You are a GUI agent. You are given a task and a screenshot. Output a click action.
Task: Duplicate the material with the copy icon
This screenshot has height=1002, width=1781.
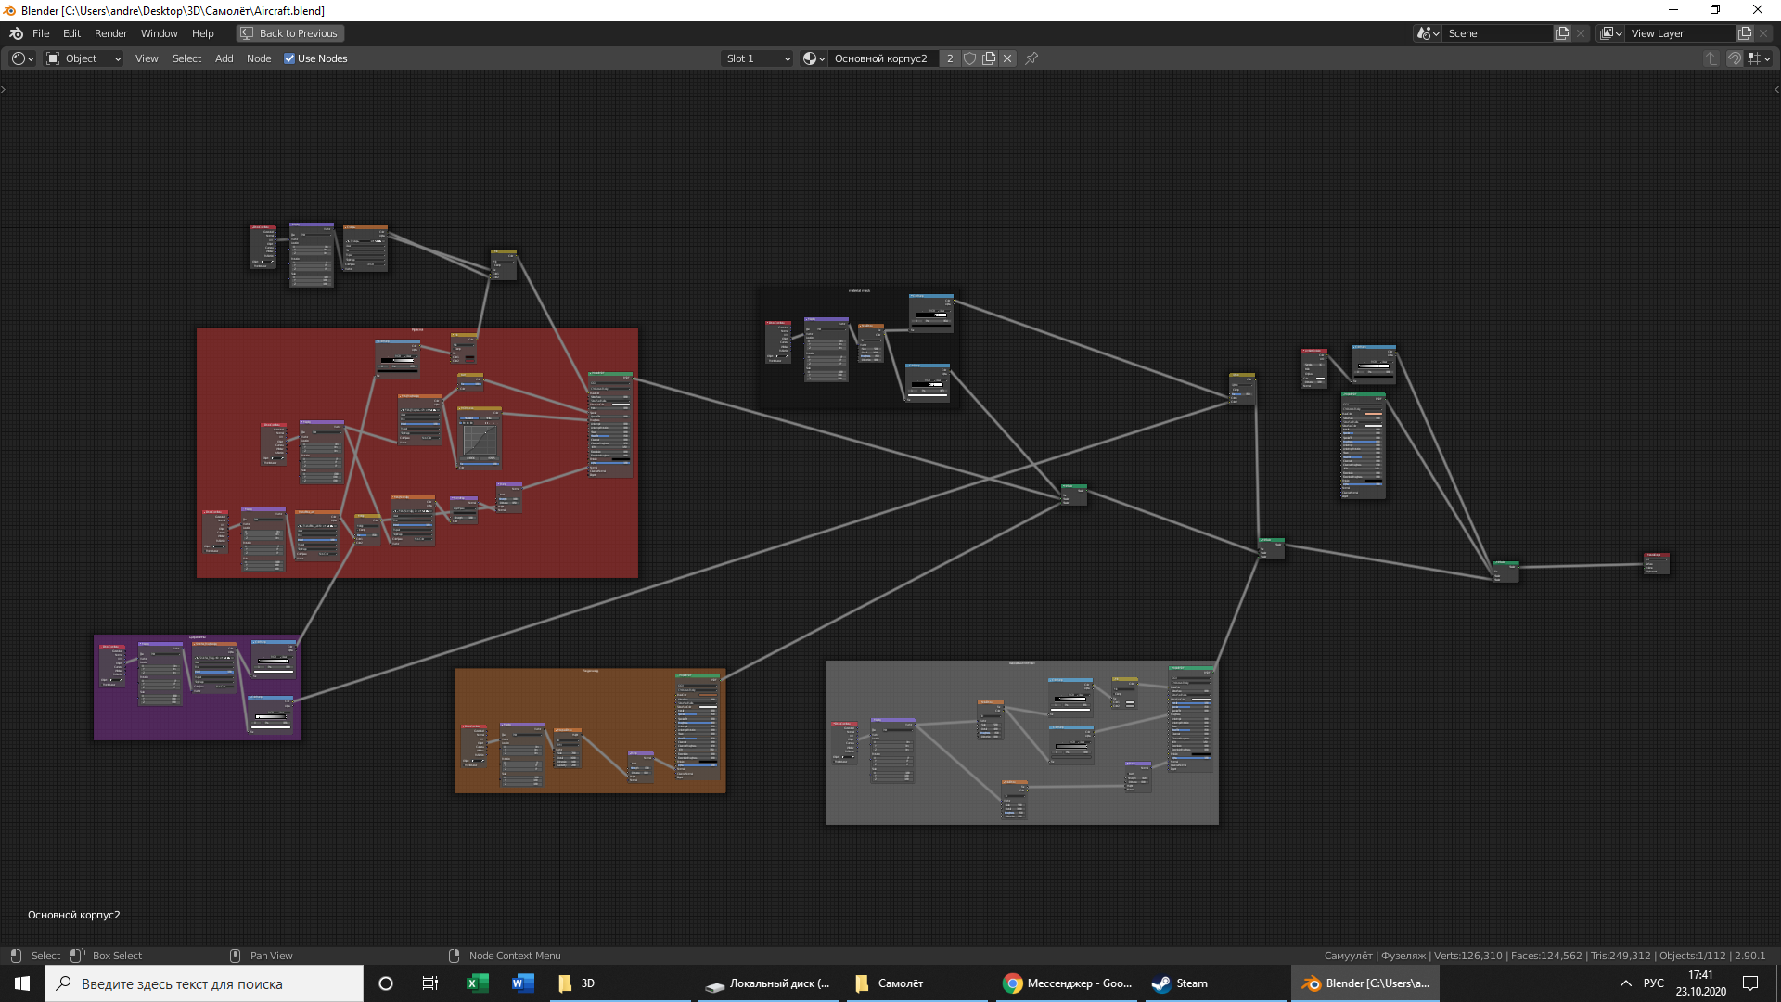pos(989,58)
